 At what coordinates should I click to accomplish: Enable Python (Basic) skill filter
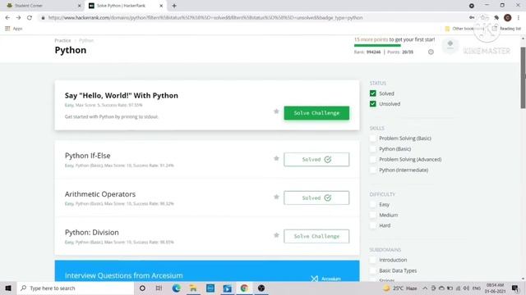point(372,149)
